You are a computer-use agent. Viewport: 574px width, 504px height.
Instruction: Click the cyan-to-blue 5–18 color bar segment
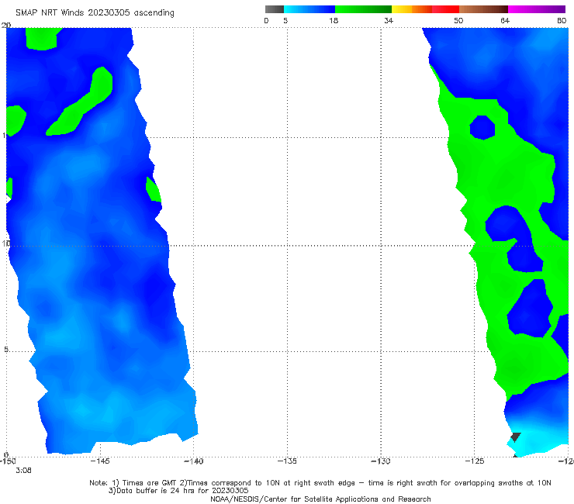click(x=309, y=9)
